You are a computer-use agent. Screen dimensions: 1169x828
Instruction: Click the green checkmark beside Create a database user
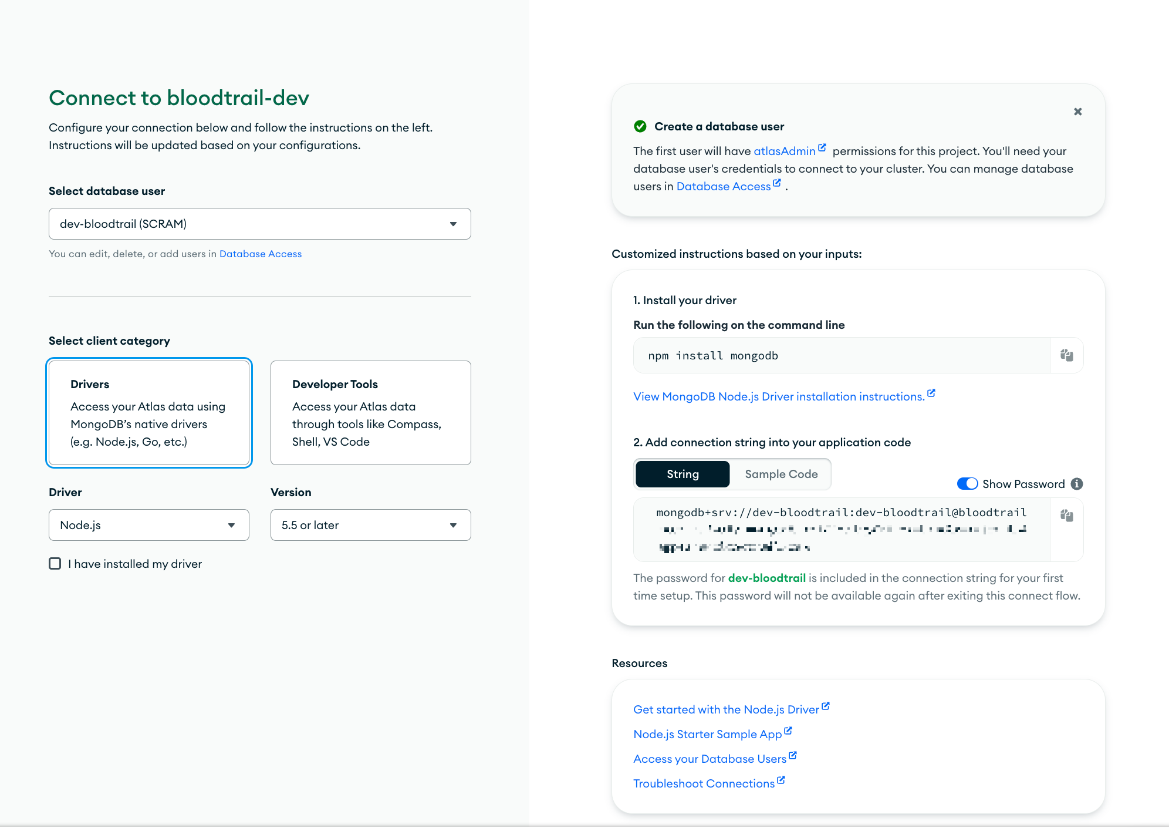[x=640, y=126]
